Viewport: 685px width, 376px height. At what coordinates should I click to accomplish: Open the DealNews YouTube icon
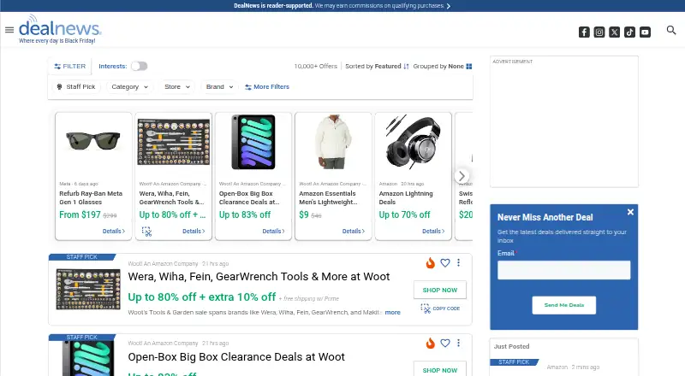pos(645,32)
